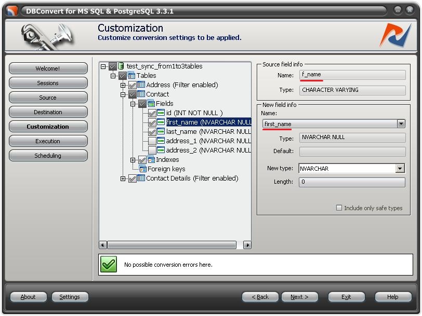Click the Default value field
The image size is (422, 316).
[352, 151]
